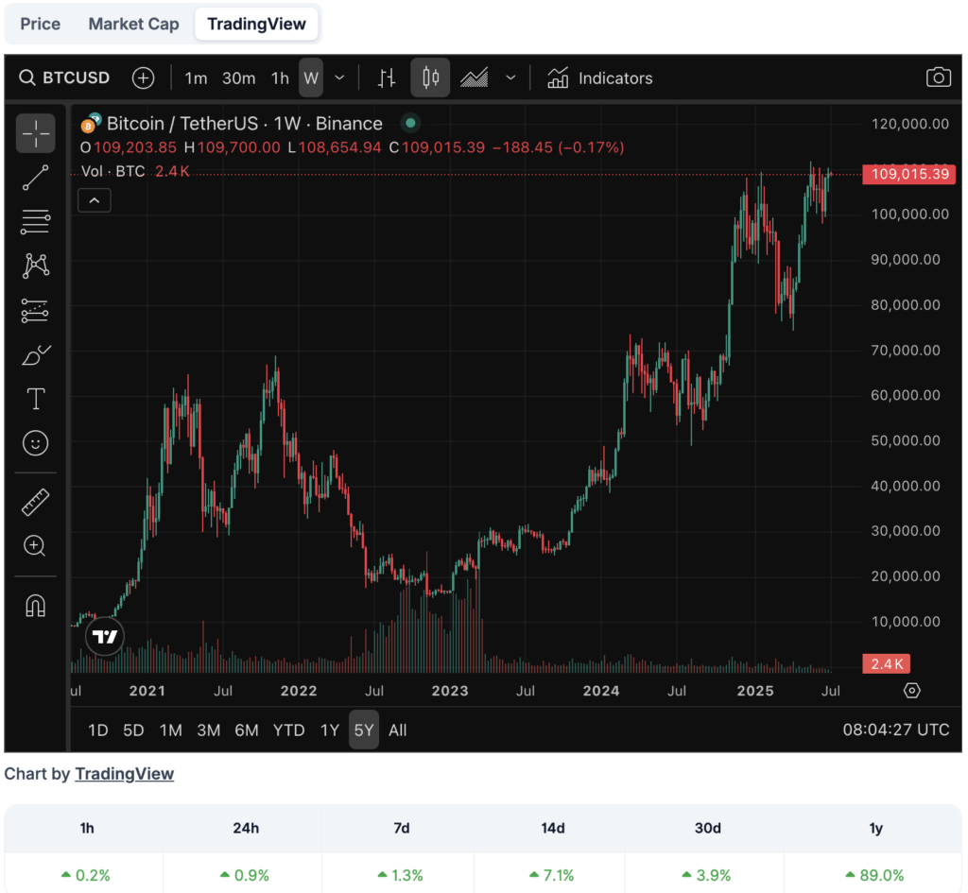The height and width of the screenshot is (893, 968).
Task: Select area chart style
Action: tap(475, 77)
